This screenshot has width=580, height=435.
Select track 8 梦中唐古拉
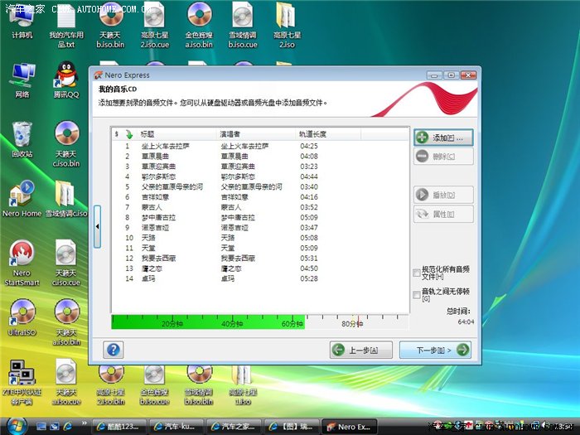[259, 217]
